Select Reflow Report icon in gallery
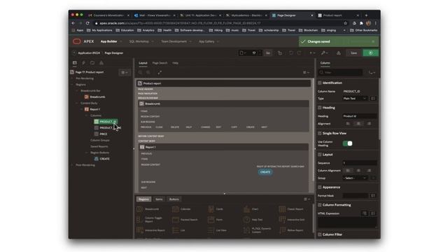448x252 pixels. (282, 230)
